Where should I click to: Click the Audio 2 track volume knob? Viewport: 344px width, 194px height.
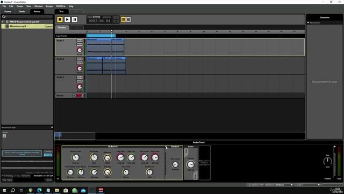point(80,68)
